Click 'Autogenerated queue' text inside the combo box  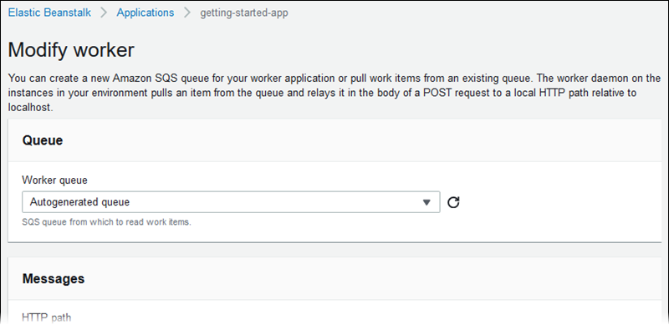pos(79,202)
